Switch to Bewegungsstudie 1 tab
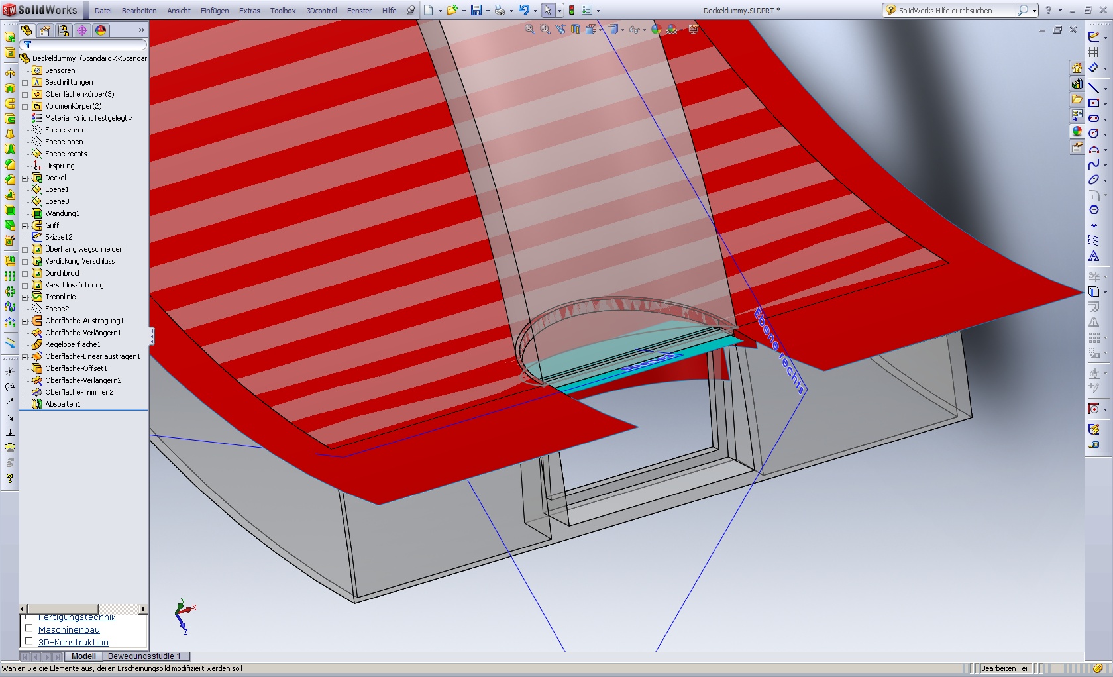Viewport: 1113px width, 677px height. [x=144, y=656]
